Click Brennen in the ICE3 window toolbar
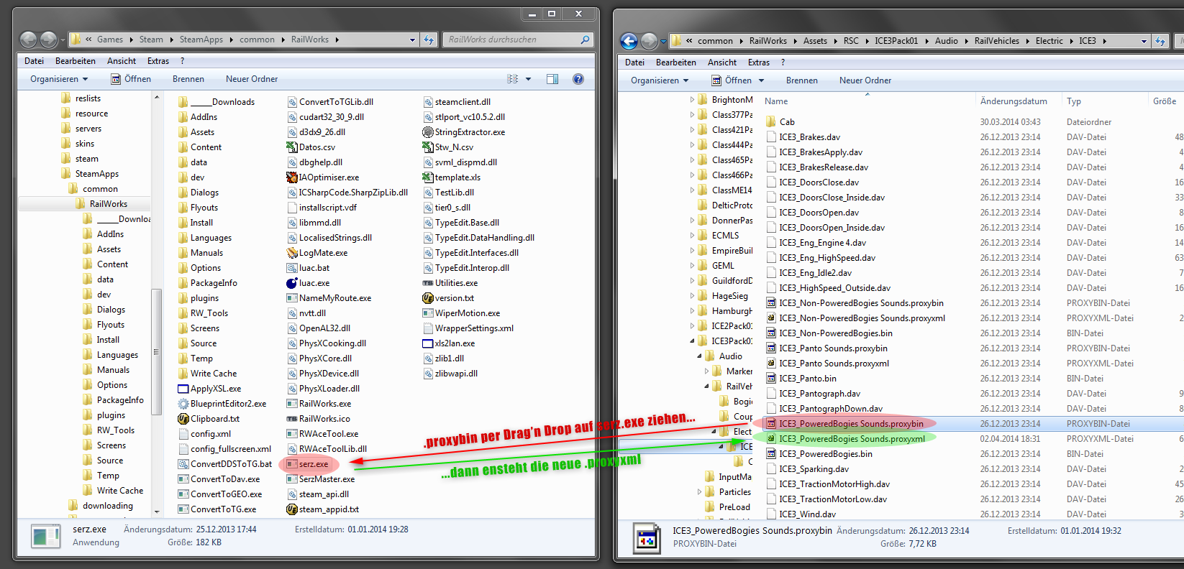Viewport: 1184px width, 569px height. coord(802,80)
